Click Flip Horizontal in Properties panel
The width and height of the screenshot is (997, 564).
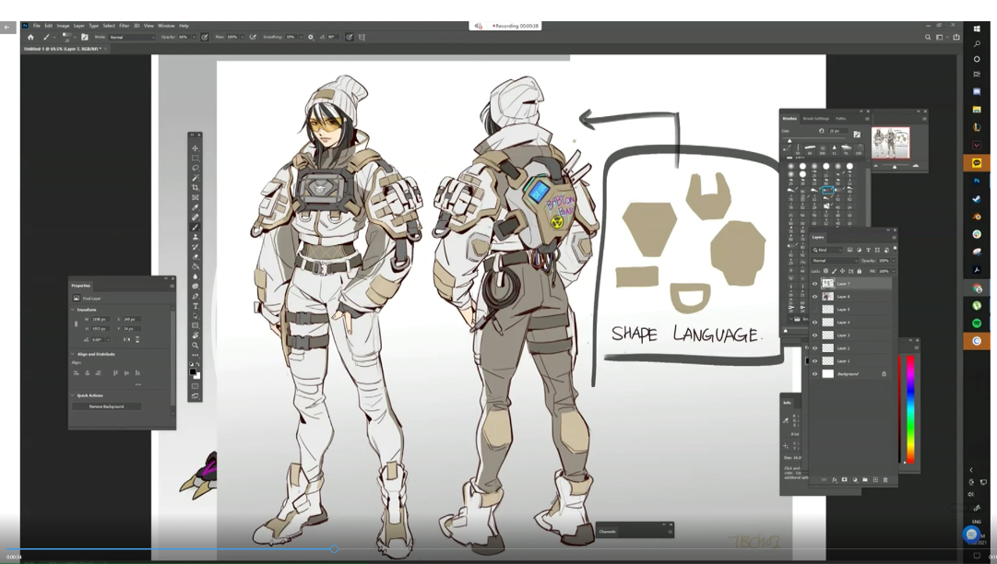coord(126,339)
